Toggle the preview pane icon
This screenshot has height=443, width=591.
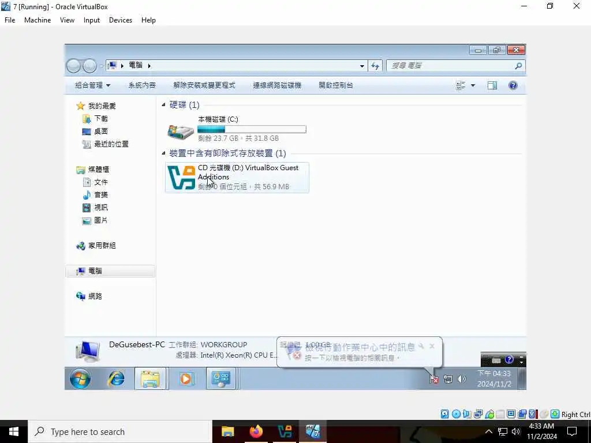coord(492,85)
